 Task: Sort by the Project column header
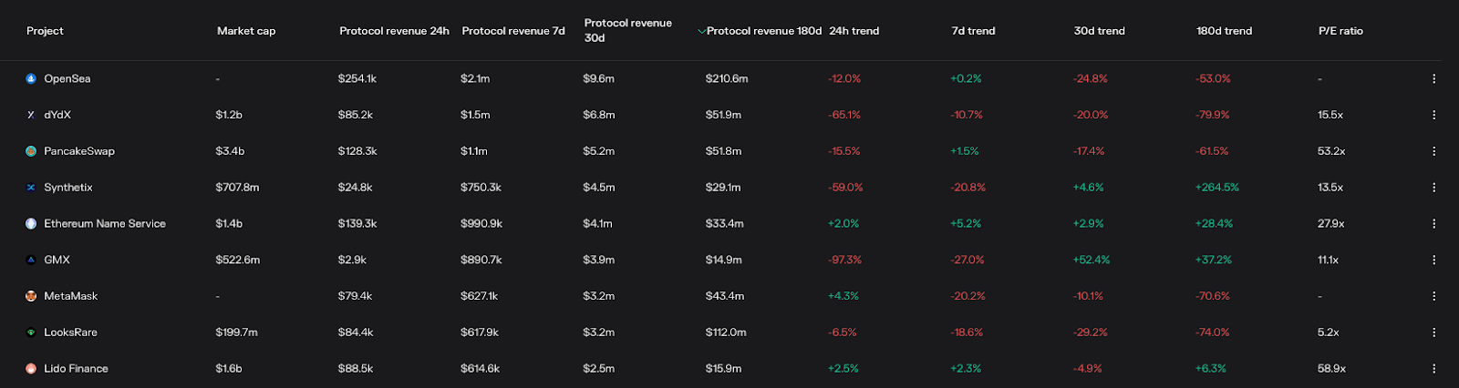(x=45, y=31)
